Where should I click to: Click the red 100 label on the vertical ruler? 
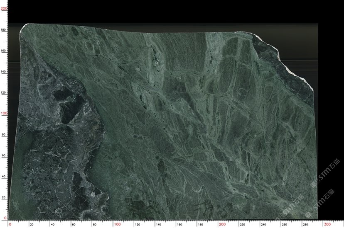click(x=4, y=113)
